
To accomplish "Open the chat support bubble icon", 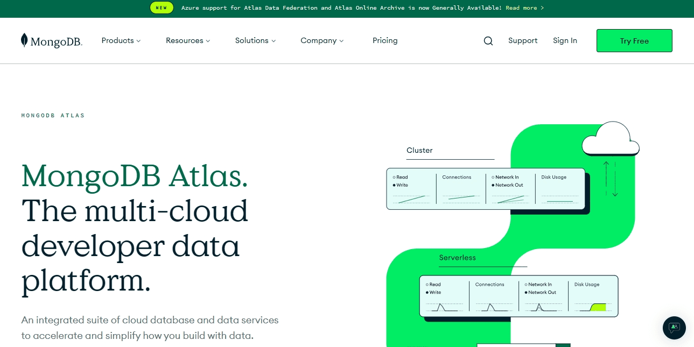I will pos(674,328).
